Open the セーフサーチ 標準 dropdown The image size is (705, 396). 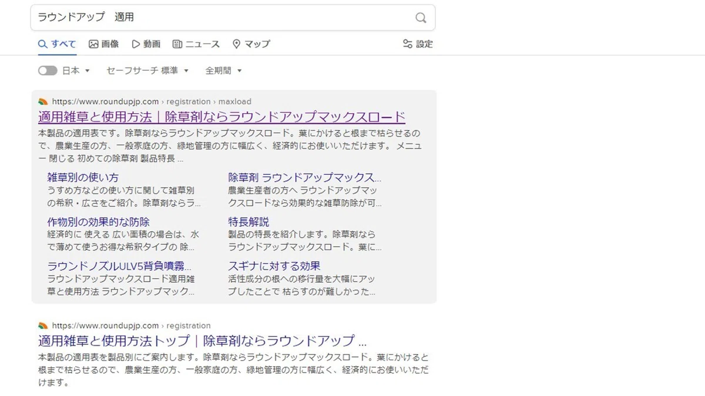[x=147, y=70]
